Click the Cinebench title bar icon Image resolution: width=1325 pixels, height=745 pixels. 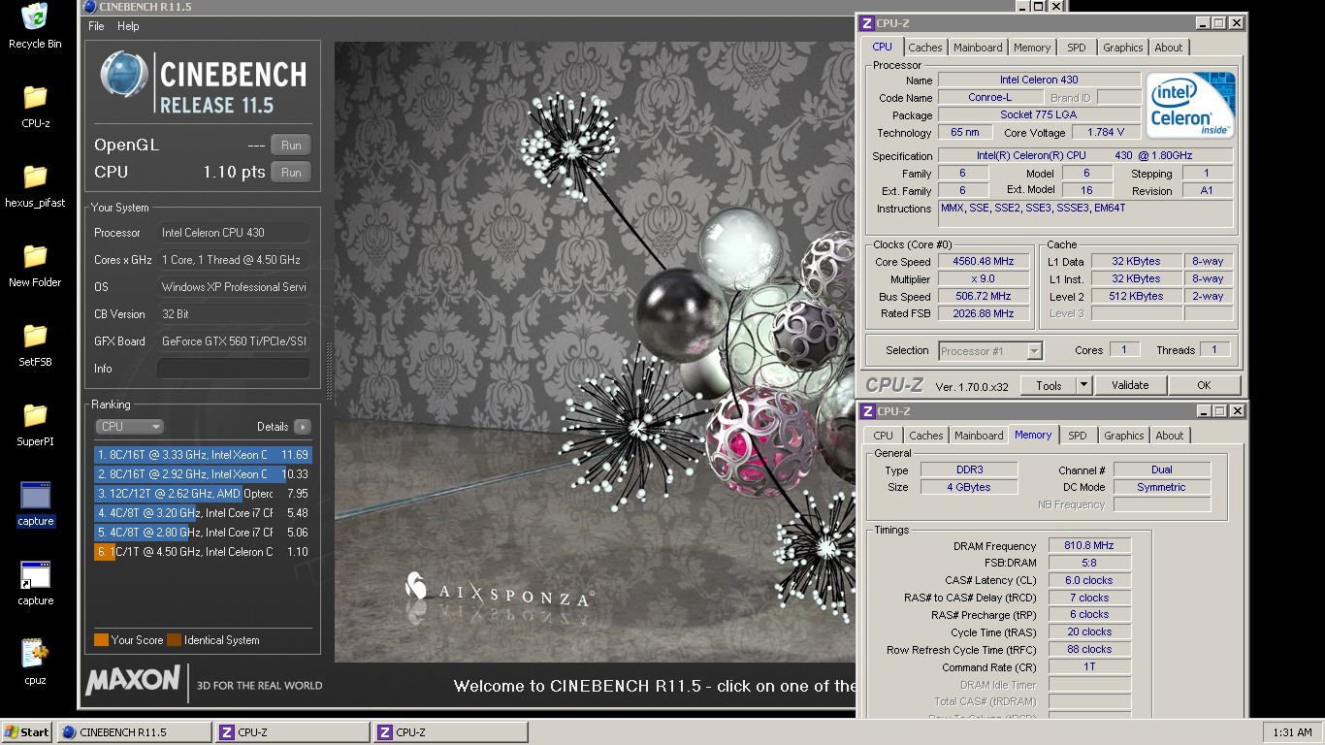[x=90, y=7]
